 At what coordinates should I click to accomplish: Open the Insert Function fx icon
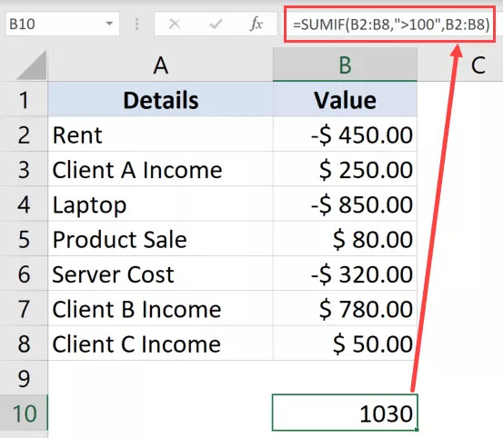[x=257, y=24]
